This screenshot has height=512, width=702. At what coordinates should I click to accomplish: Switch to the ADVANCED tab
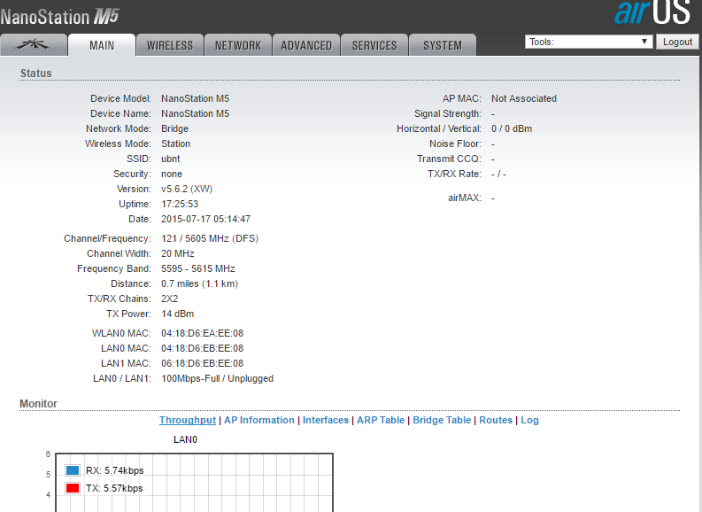306,45
